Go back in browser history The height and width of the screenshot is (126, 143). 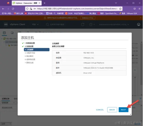tap(3, 9)
